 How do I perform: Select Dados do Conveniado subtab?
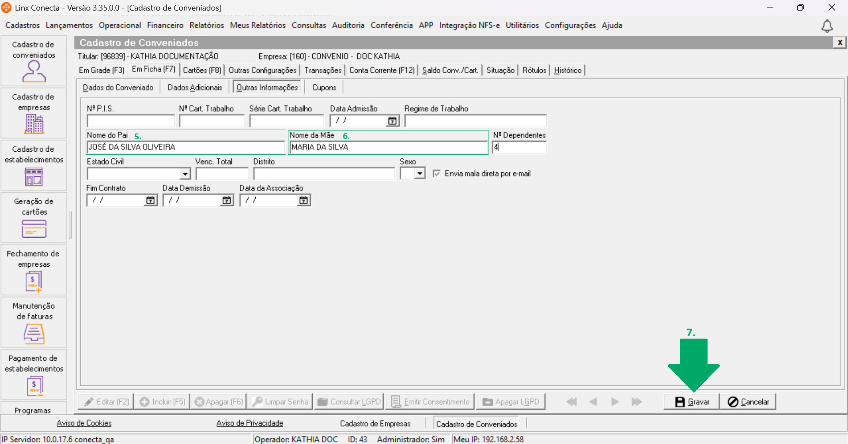click(x=118, y=87)
